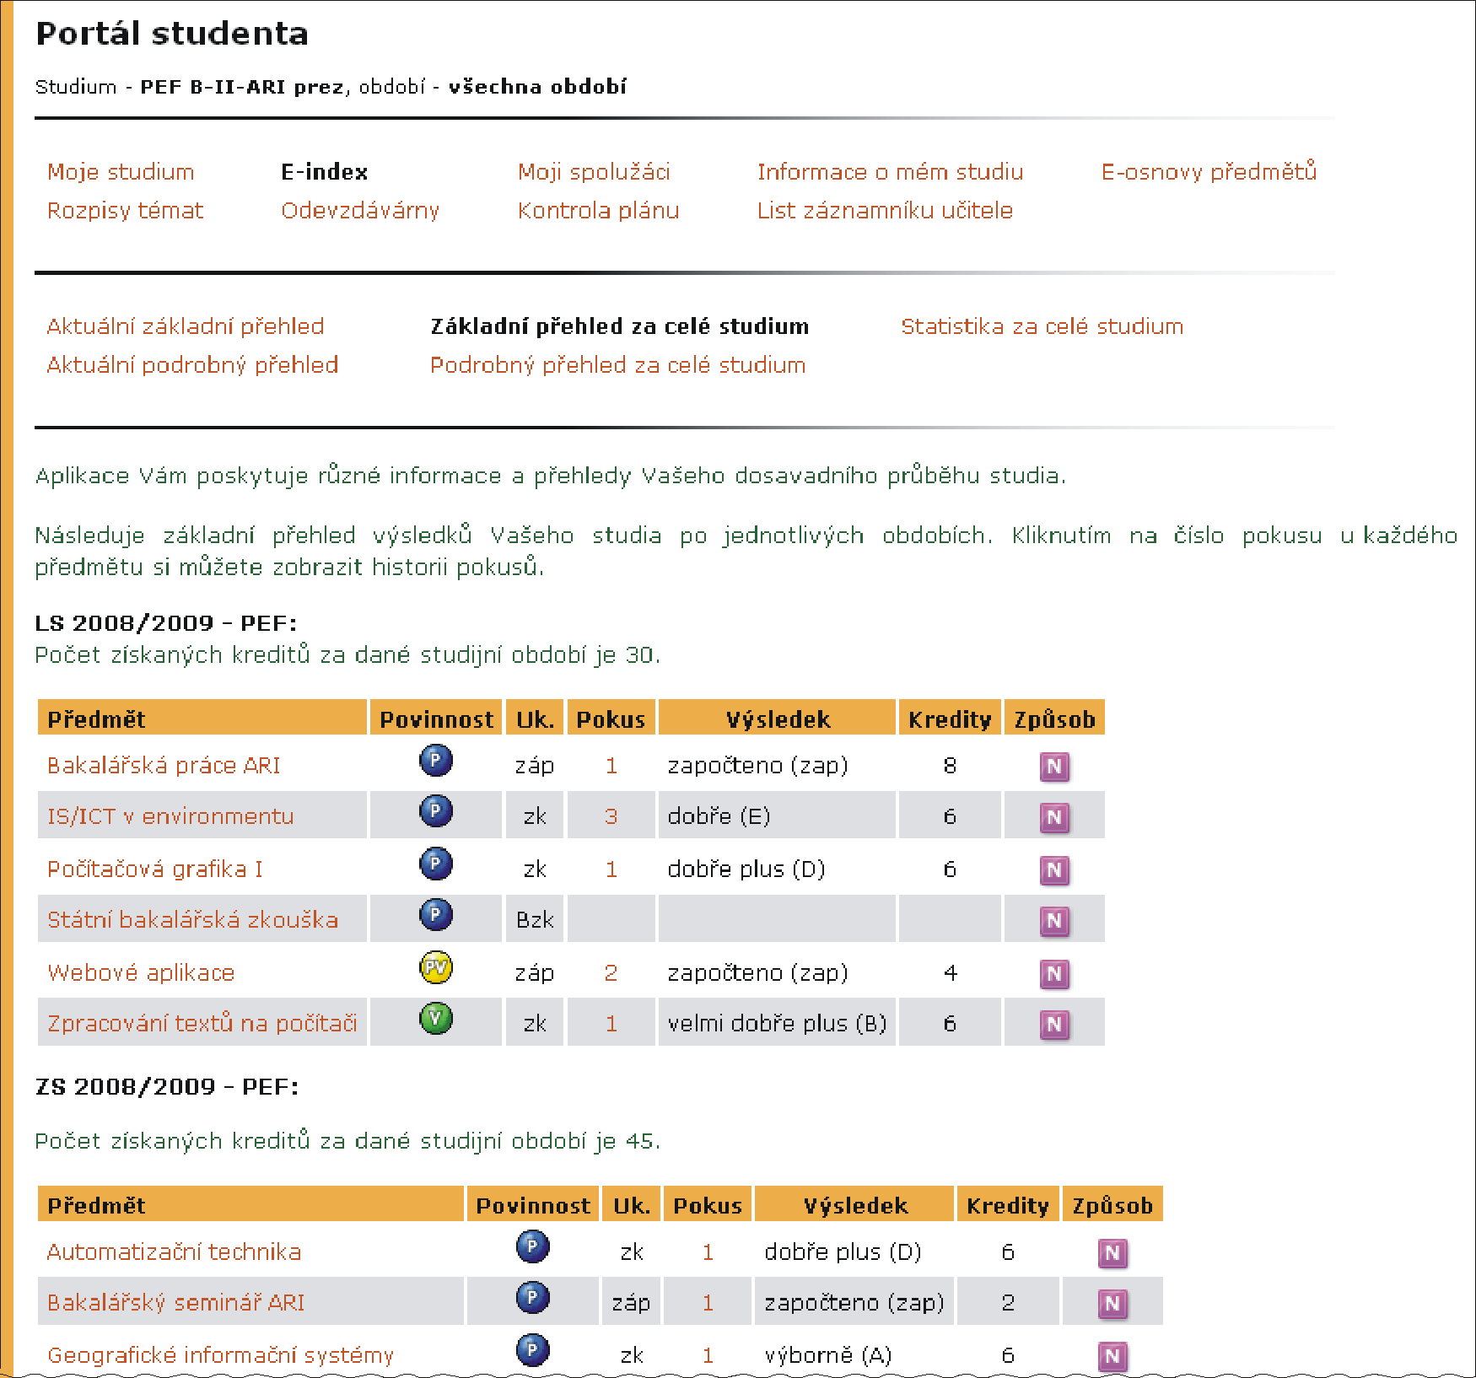Open the Bakalářská práce ARI subject link

164,766
